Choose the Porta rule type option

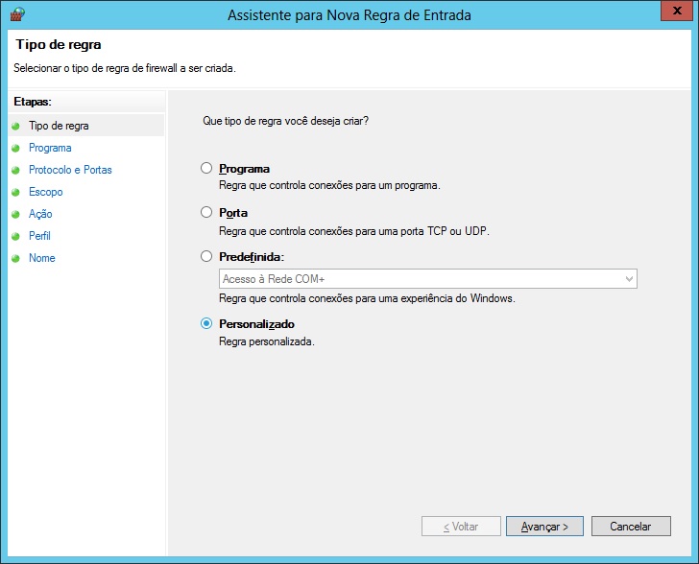[x=206, y=213]
